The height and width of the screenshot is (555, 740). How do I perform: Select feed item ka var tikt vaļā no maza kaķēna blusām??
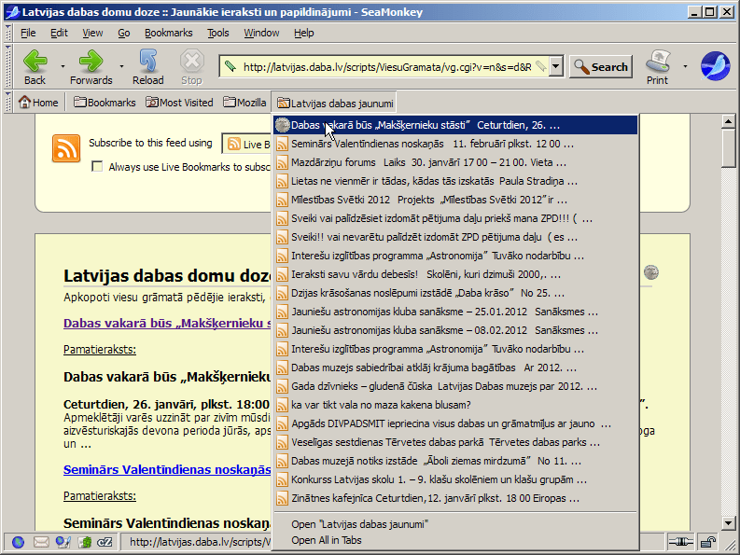(x=455, y=405)
